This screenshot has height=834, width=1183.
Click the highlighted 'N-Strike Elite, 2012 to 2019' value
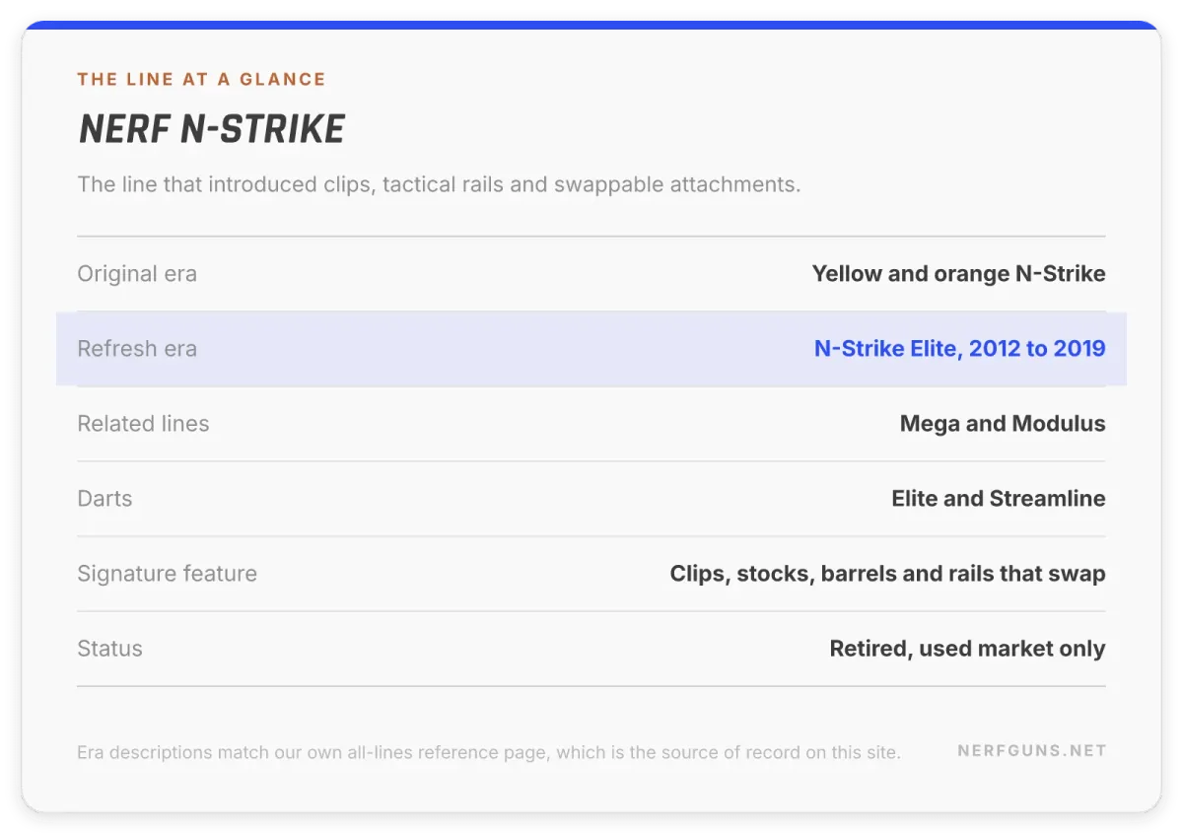[x=959, y=349]
